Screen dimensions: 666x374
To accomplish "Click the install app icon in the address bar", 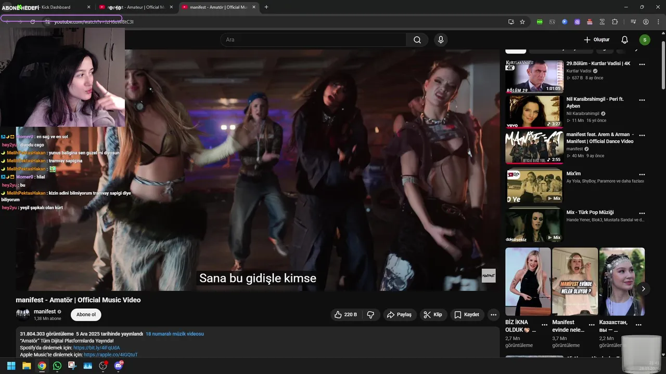I will pos(511,22).
